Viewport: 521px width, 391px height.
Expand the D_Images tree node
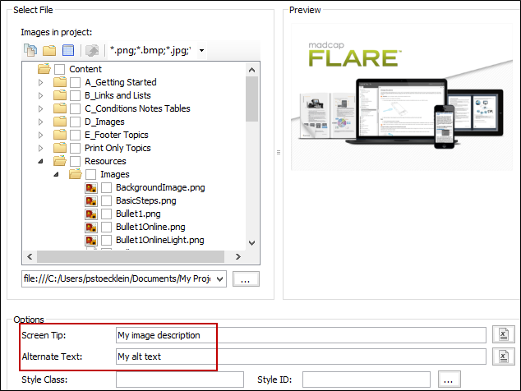(40, 122)
